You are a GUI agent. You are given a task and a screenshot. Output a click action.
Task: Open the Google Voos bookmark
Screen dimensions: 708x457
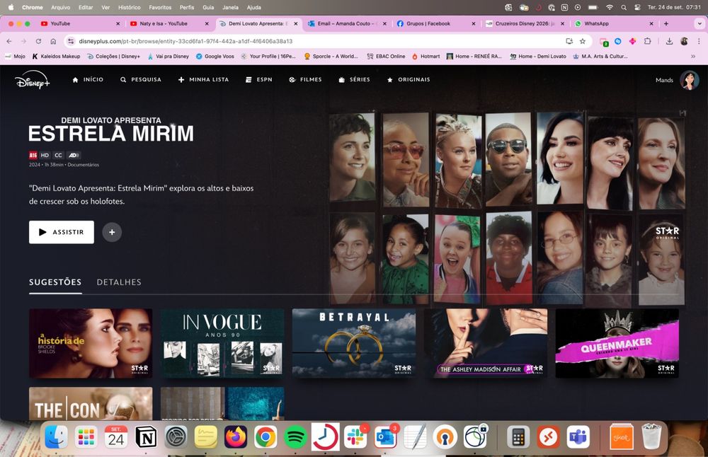[x=215, y=57]
